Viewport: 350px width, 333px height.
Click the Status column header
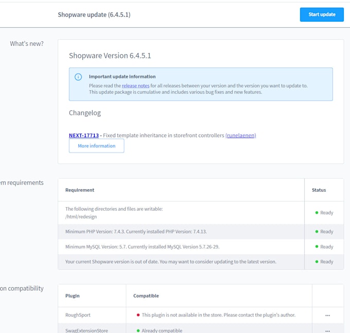(x=319, y=190)
